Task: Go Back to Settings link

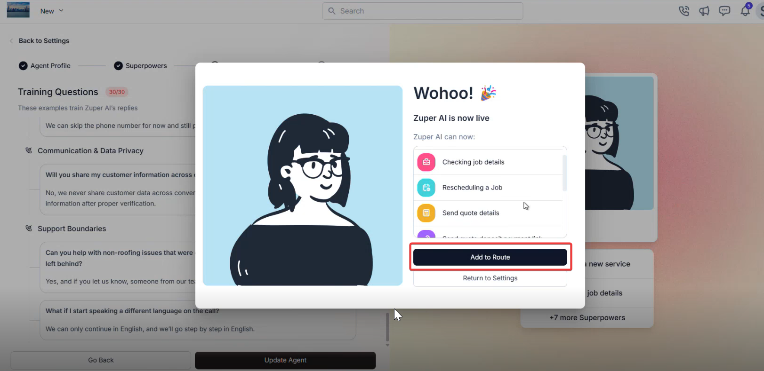Action: pos(44,41)
